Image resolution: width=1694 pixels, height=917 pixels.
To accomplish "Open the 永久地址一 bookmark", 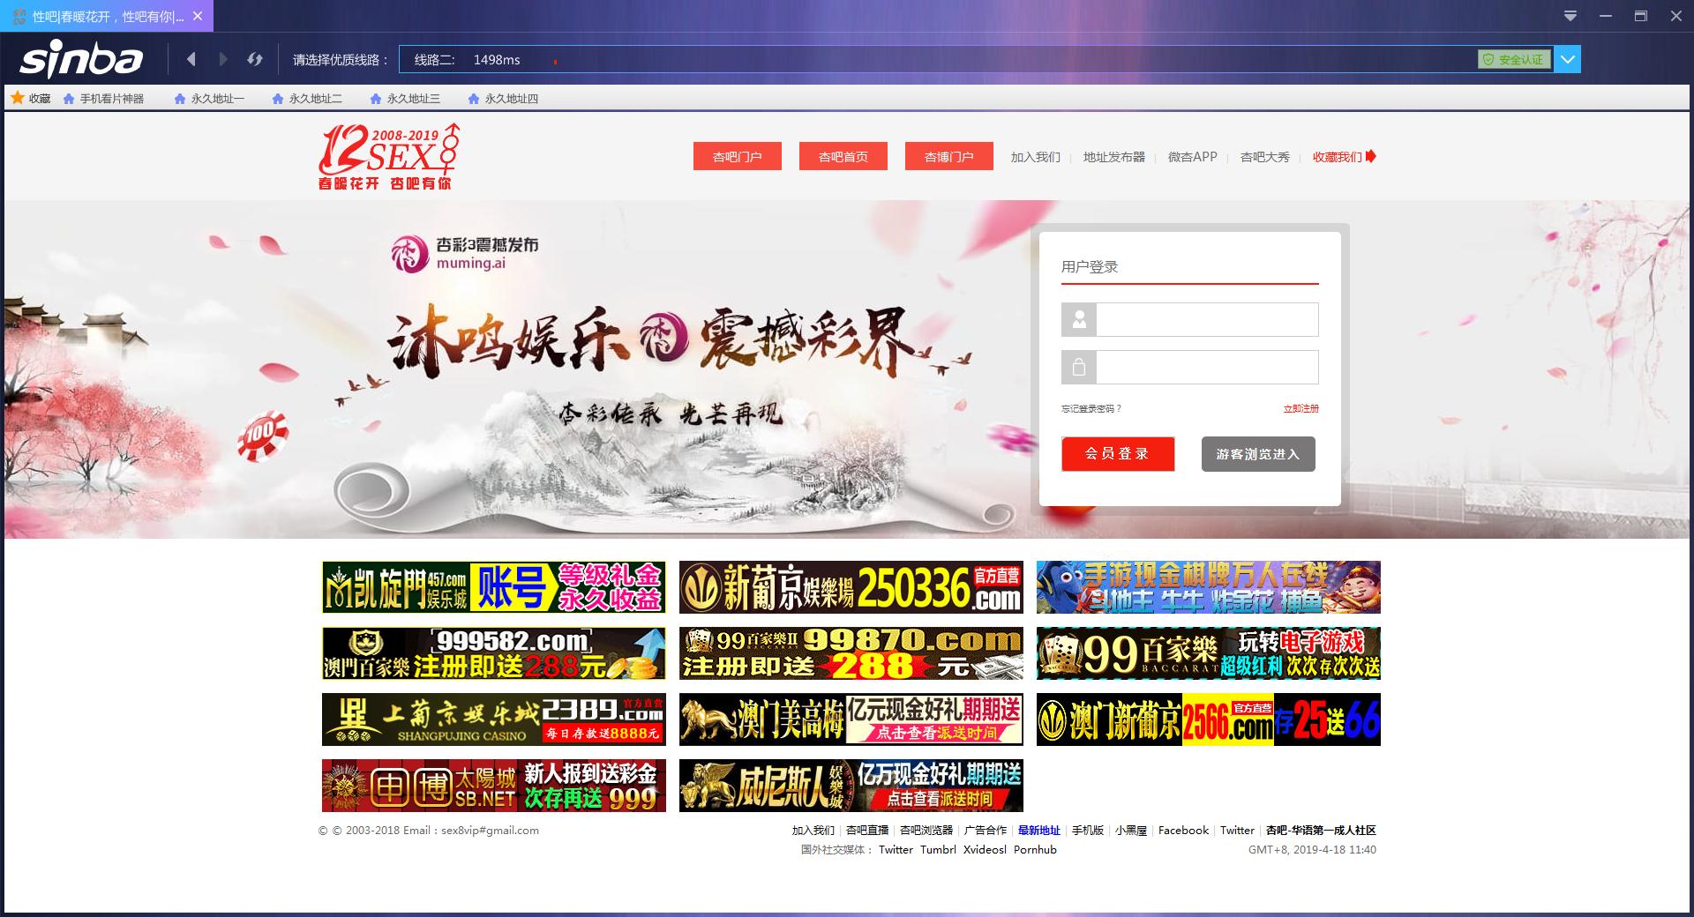I will click(210, 98).
